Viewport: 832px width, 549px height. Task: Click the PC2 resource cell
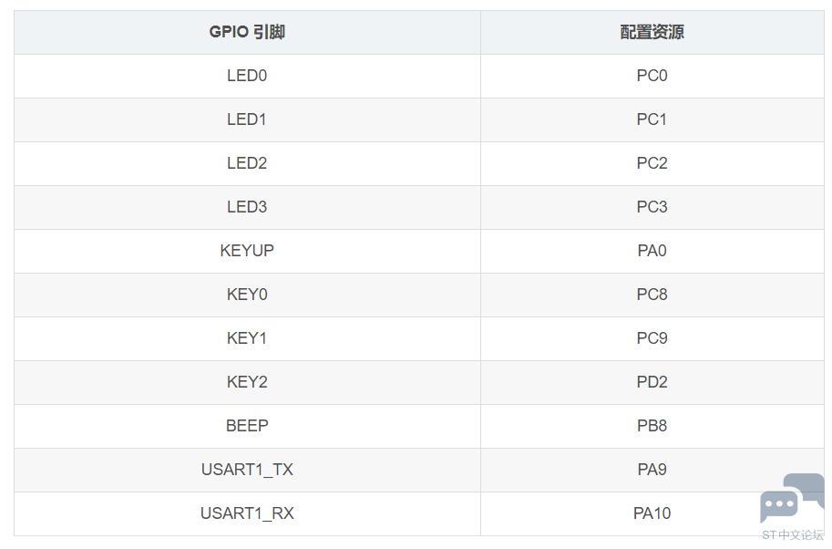(x=652, y=163)
